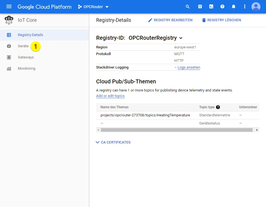
Task: Open the OPCRouter project selector
Action: [x=93, y=7]
